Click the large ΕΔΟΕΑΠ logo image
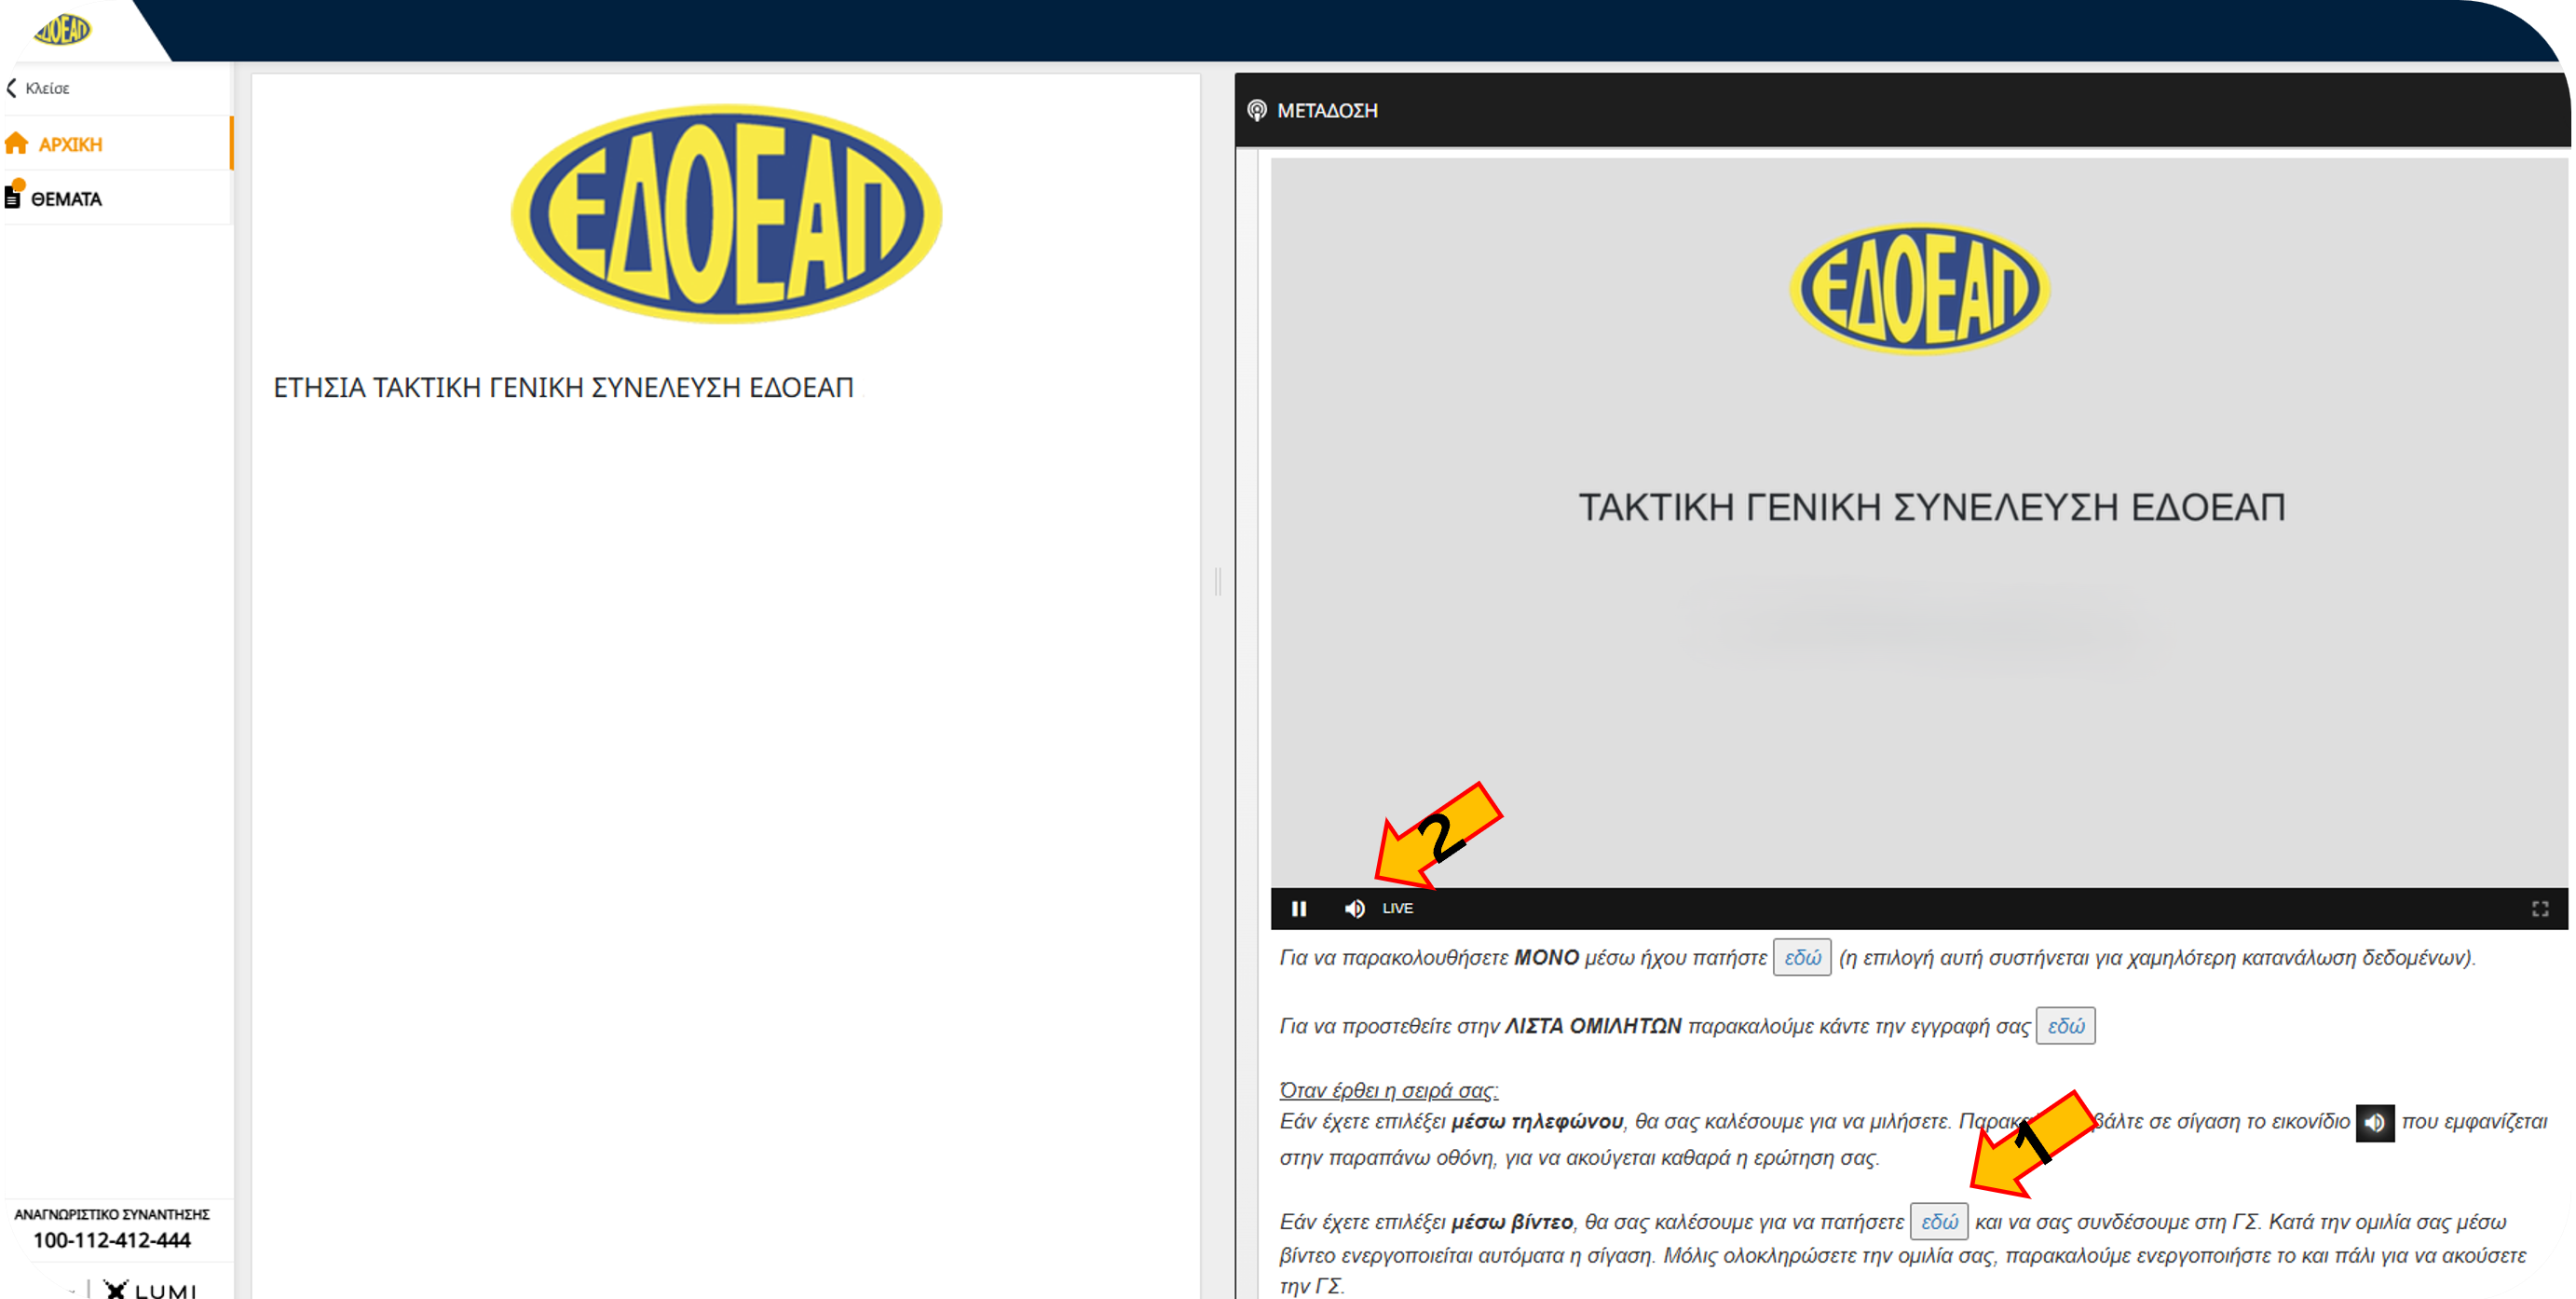The image size is (2576, 1299). [726, 213]
